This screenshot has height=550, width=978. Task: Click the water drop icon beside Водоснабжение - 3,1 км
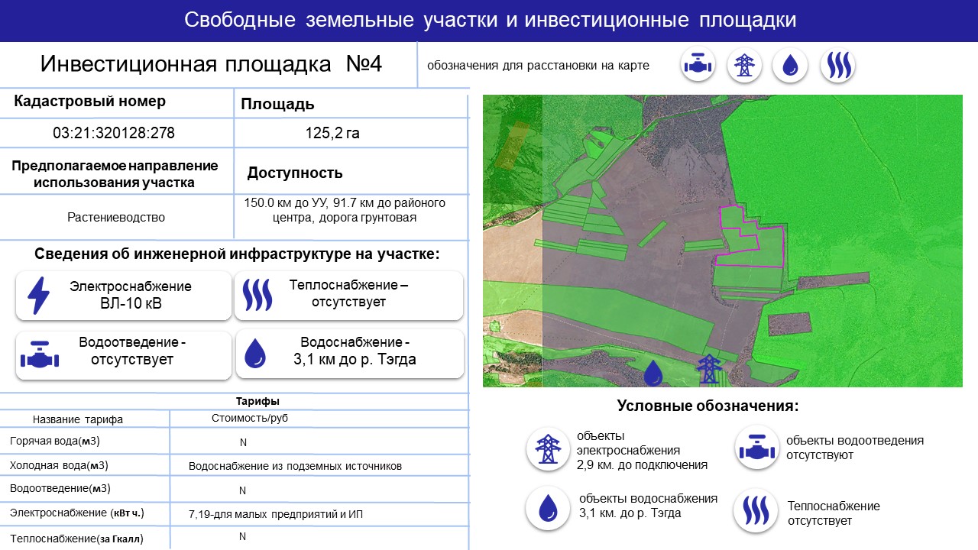254,354
